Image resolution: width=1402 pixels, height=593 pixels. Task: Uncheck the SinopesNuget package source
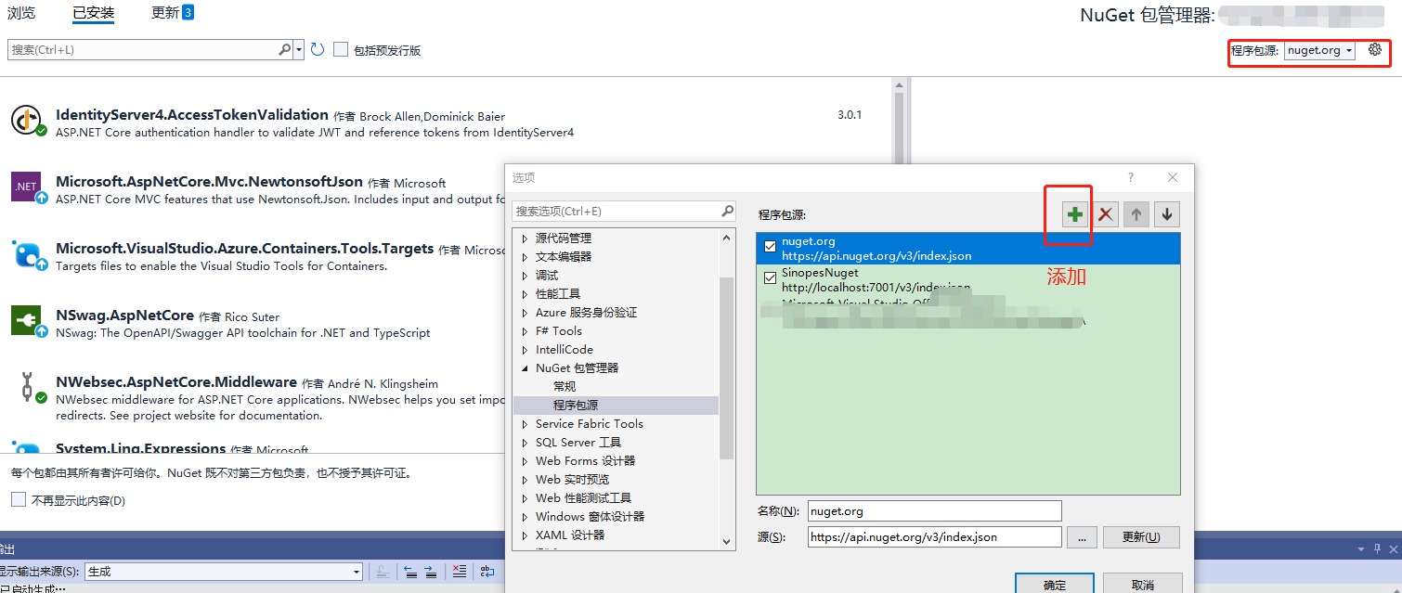click(770, 278)
